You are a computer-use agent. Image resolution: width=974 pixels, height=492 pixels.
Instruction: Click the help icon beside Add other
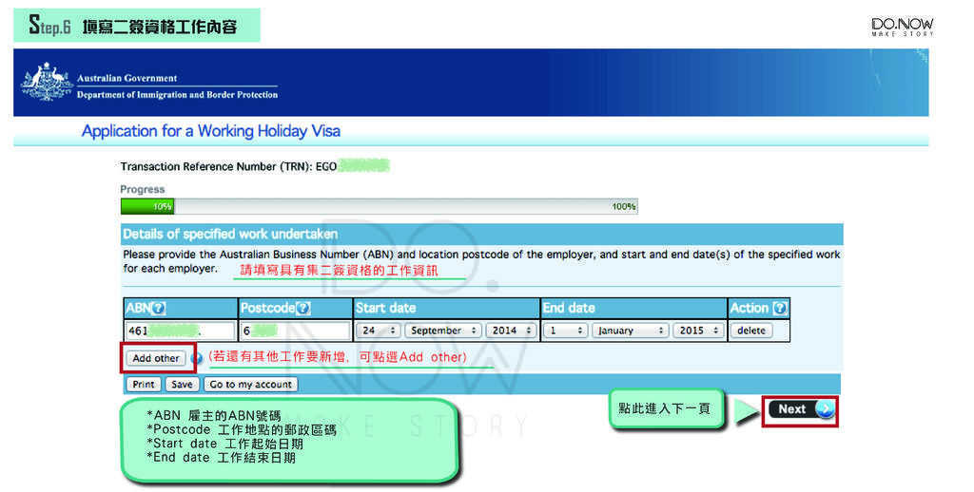tap(196, 358)
